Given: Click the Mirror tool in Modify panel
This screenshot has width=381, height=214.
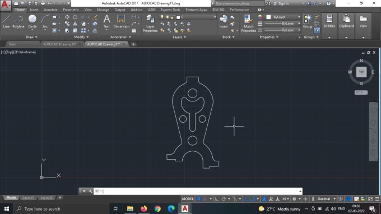Looking at the screenshot, I should point(75,24).
